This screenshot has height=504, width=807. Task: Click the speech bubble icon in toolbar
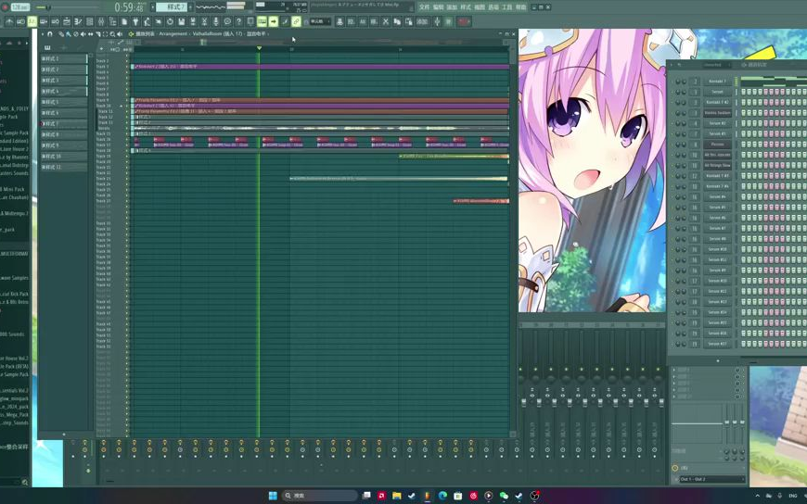tap(227, 21)
